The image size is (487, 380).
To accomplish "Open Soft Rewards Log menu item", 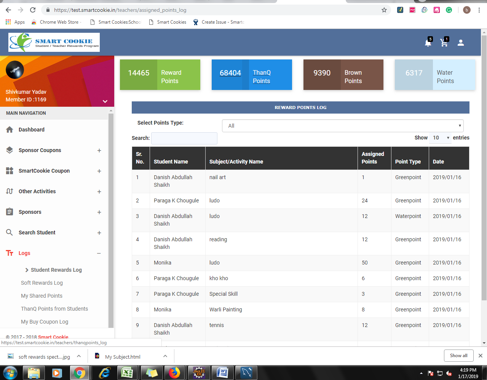I will (x=42, y=283).
